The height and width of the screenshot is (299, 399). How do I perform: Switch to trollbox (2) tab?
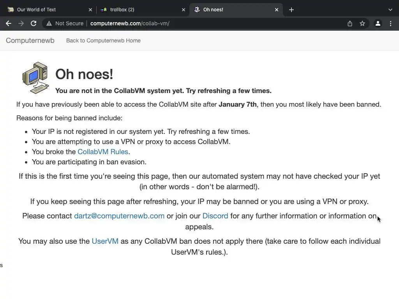(x=143, y=10)
